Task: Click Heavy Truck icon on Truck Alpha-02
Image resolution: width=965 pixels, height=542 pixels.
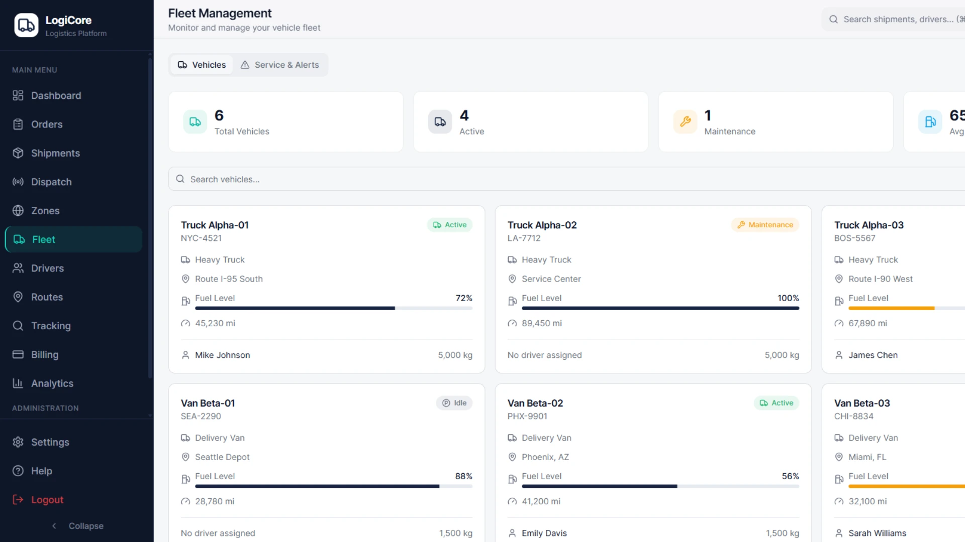Action: [512, 260]
